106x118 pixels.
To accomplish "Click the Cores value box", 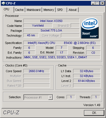I will pyautogui.click(x=71, y=97).
